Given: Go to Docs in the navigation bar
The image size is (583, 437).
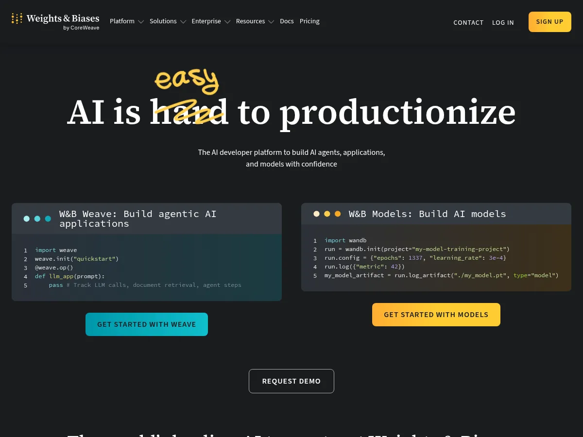Looking at the screenshot, I should coord(287,21).
